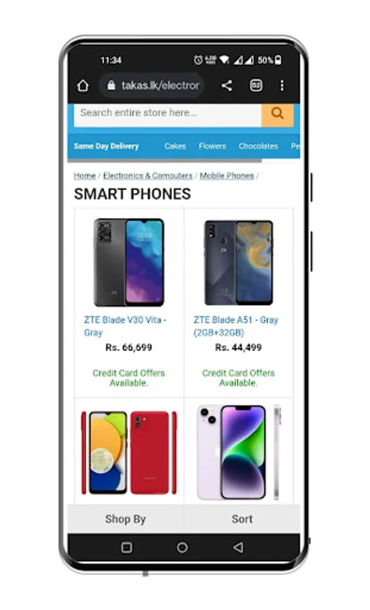Go to Chocolates category
Screen dimensions: 370x610
[258, 146]
